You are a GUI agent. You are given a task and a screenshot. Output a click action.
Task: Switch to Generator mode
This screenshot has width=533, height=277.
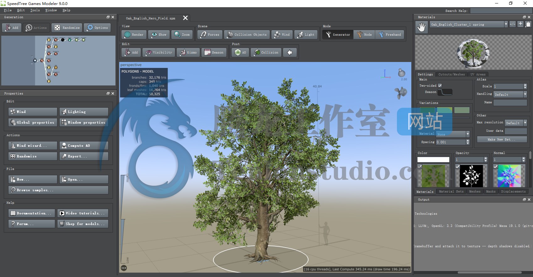(338, 35)
